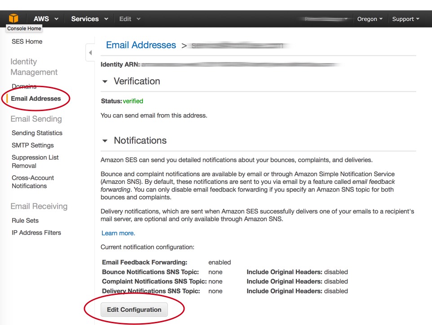Click the Identity Management sidebar heading
Screen dimensions: 432x325
(34, 67)
